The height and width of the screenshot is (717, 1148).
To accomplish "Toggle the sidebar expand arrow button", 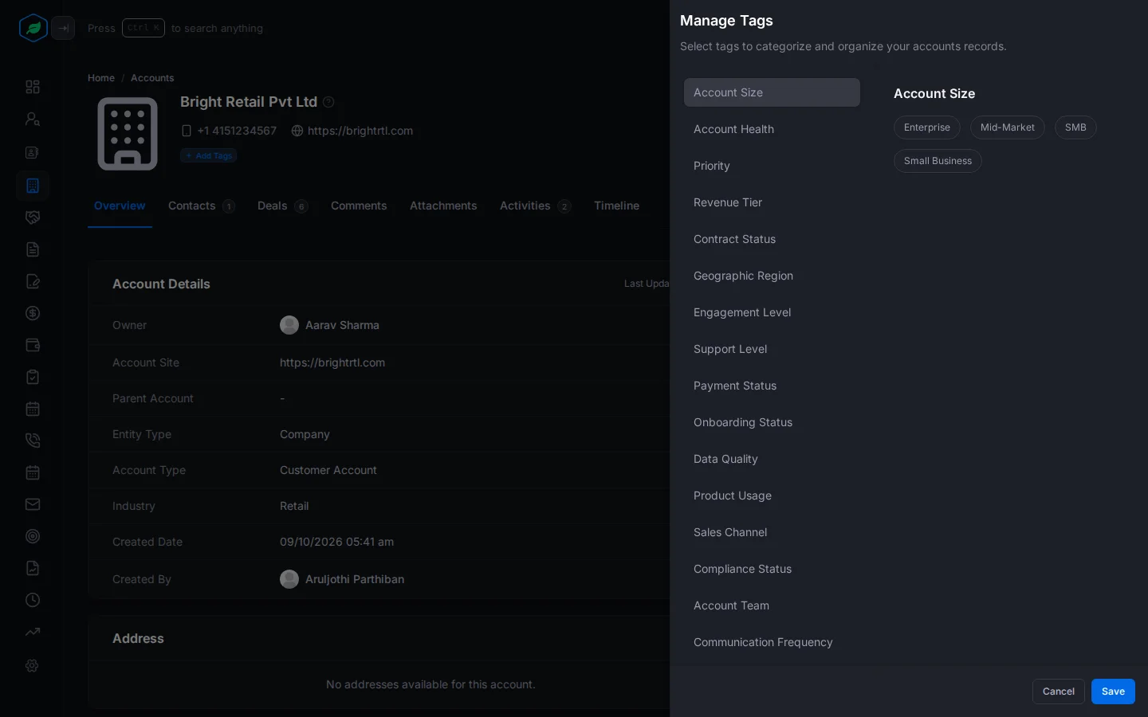I will [x=63, y=28].
